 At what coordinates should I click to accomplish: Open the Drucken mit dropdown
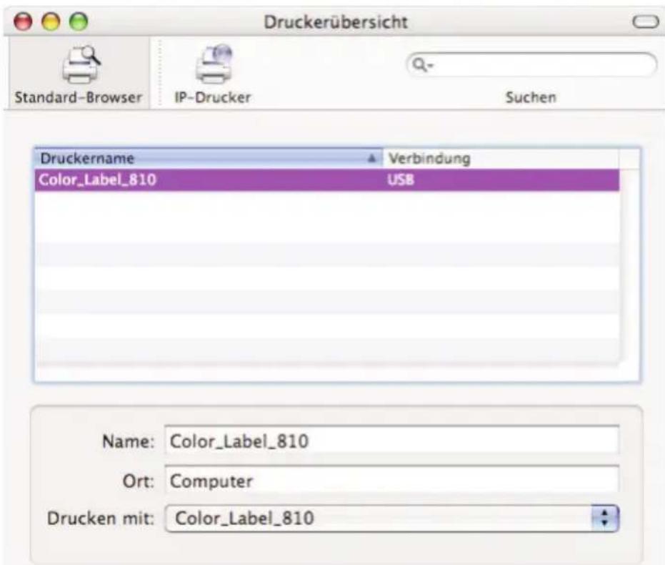pyautogui.click(x=392, y=518)
